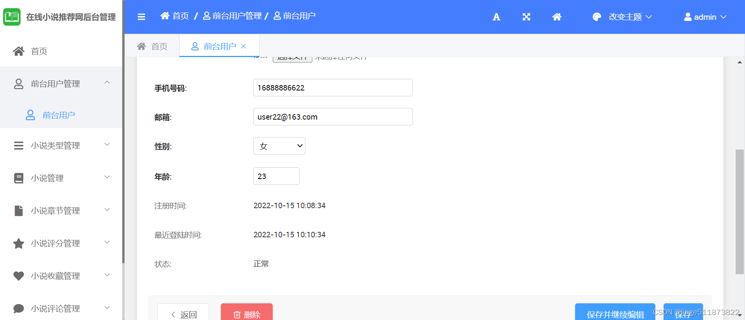Expand the 小说评论管理 menu chevron

coord(107,307)
